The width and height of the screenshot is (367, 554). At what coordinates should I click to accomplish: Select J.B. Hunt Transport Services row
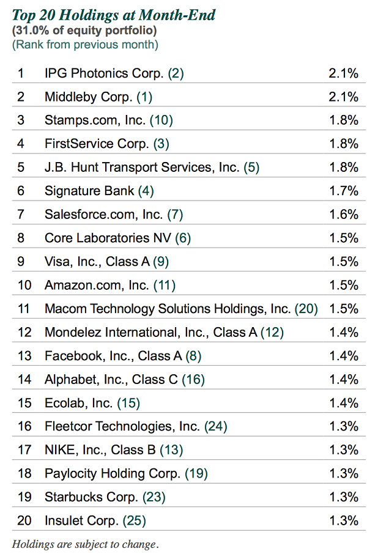(x=189, y=167)
